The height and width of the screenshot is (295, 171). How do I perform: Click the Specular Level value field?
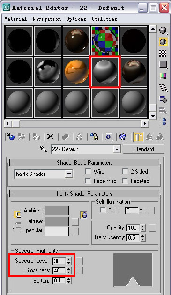59,261
